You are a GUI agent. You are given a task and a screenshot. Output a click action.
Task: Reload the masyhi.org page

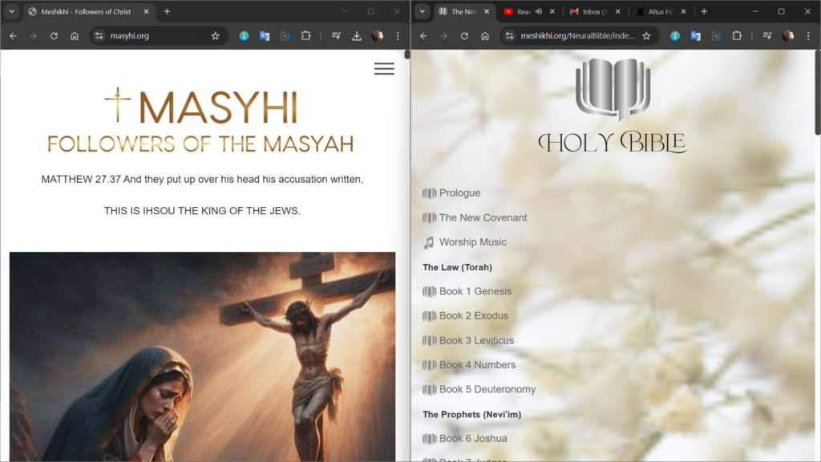(54, 36)
